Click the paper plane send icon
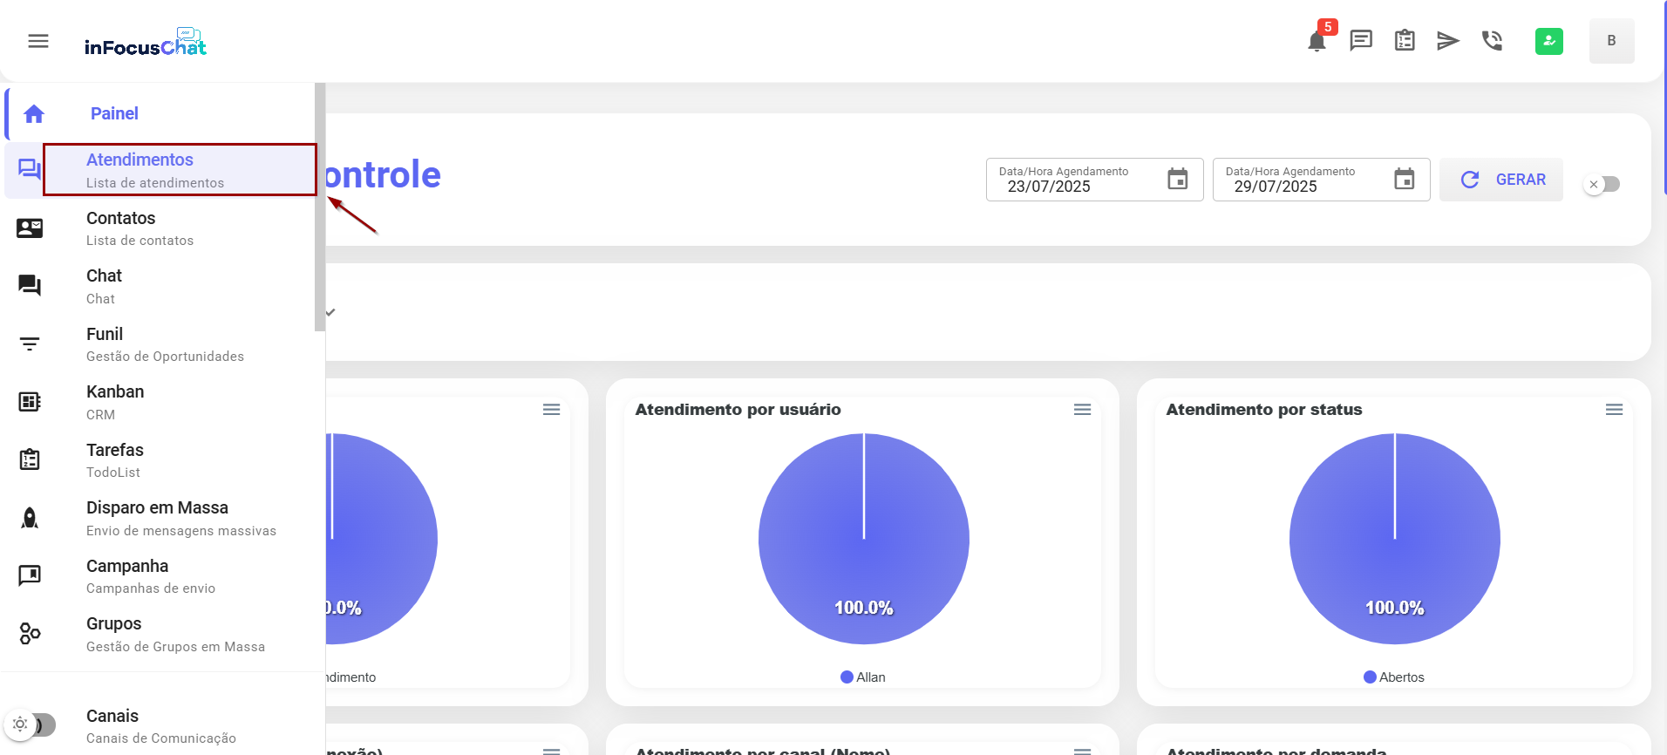The width and height of the screenshot is (1667, 755). (1447, 41)
